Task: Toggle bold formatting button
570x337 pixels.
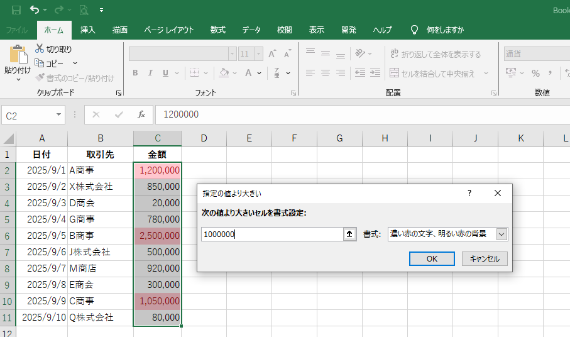Action: pos(135,73)
